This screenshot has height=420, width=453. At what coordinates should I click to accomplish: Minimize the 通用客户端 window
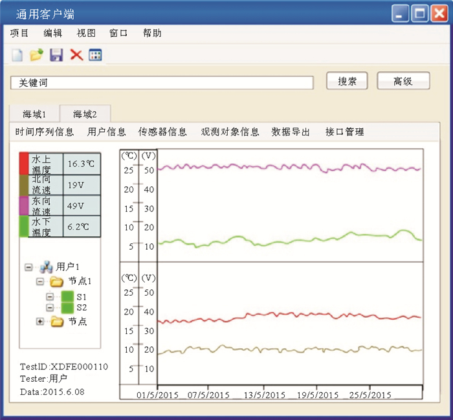click(400, 14)
